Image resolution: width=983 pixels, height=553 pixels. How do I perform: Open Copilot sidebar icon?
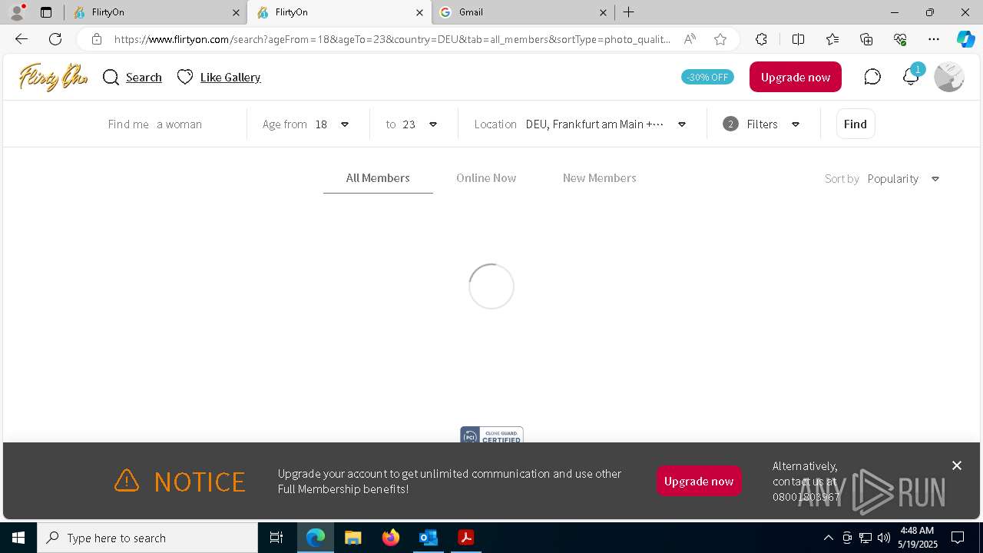point(965,39)
